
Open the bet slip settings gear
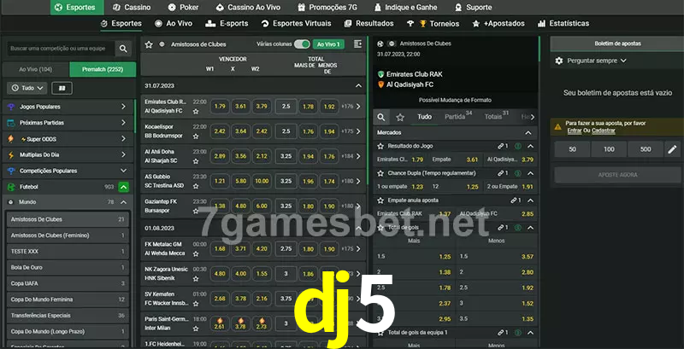pyautogui.click(x=559, y=61)
